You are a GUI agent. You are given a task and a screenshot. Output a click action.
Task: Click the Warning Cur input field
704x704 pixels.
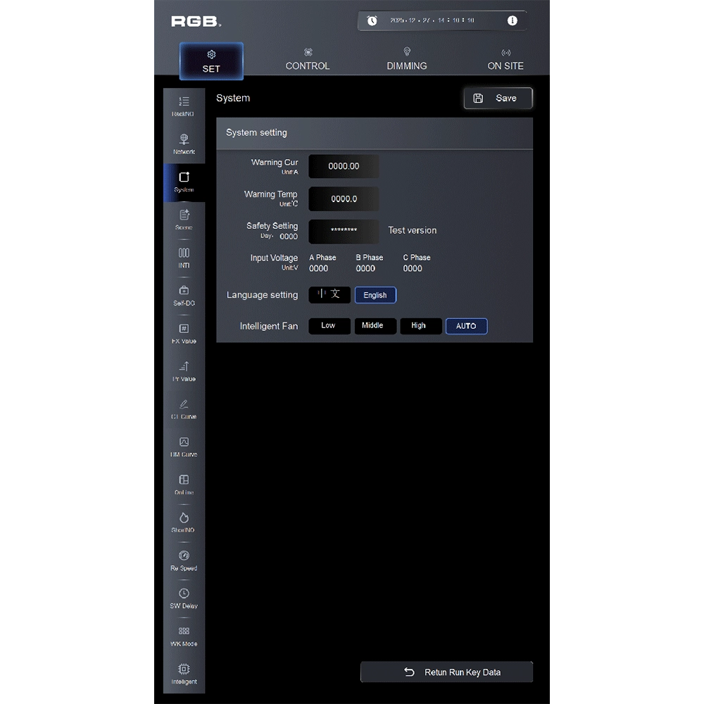pos(344,167)
